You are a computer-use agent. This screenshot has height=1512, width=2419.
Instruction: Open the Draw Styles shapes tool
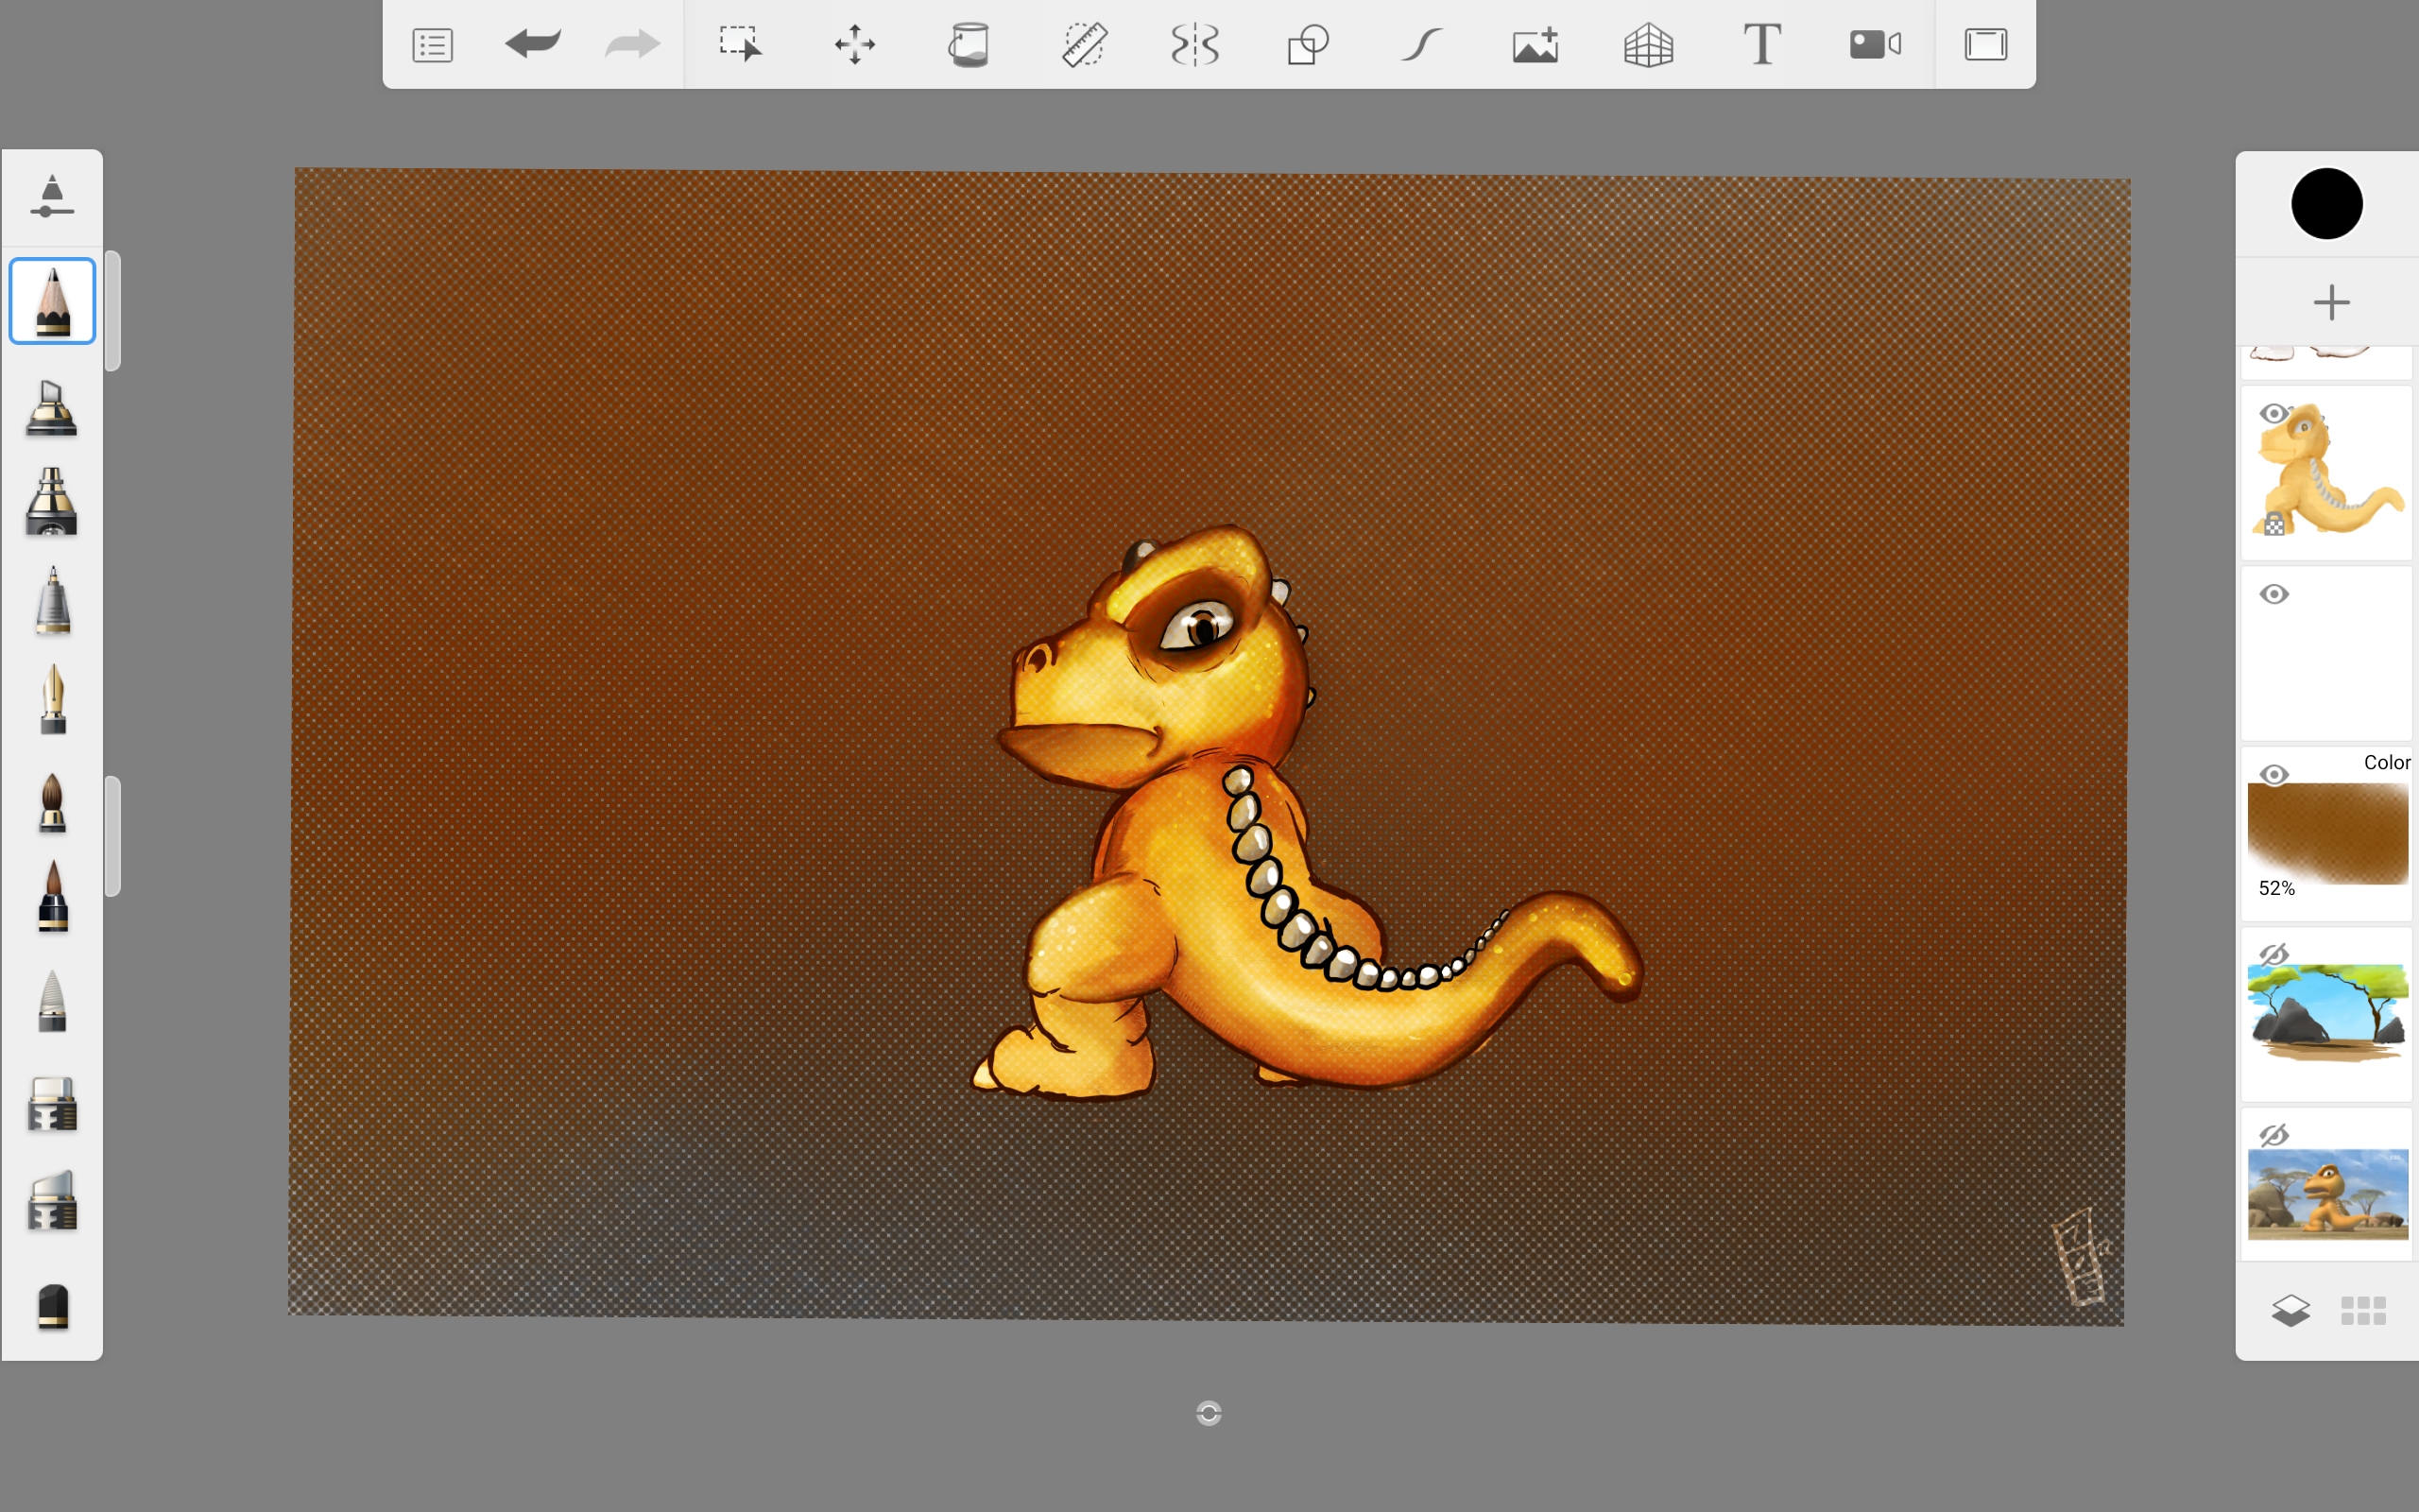click(1308, 45)
